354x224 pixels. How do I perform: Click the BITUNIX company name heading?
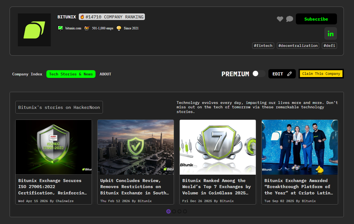tap(67, 17)
